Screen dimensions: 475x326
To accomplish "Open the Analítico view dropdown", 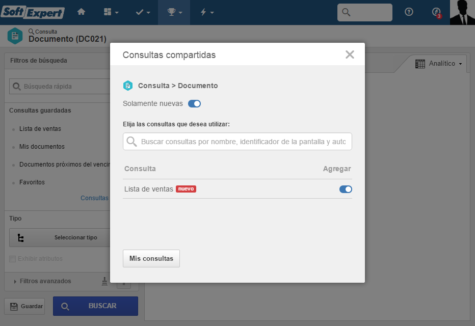I will 439,64.
